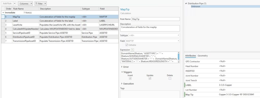Click the GPS Contractor value cell
This screenshot has width=260, height=98.
(239, 62)
